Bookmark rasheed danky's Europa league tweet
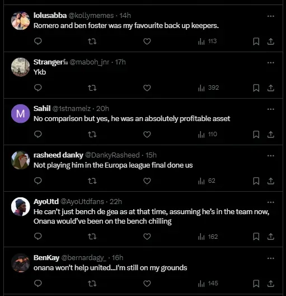The width and height of the screenshot is (286, 296). pos(256,181)
